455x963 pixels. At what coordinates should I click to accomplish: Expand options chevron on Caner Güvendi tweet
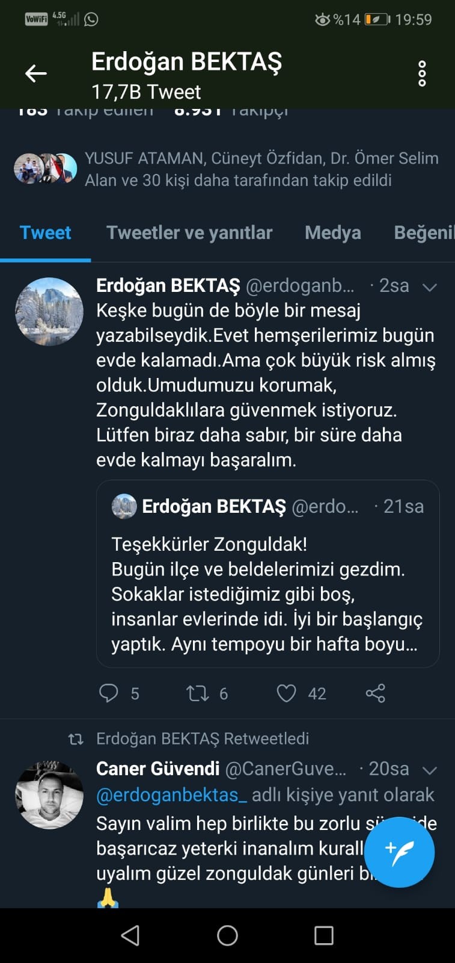tap(429, 770)
